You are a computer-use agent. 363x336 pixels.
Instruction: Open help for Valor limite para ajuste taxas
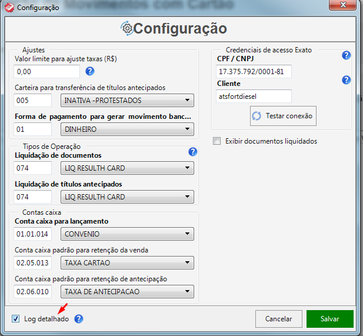point(90,71)
